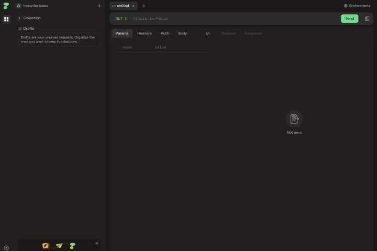The width and height of the screenshot is (377, 251).
Task: Add a new Collection
Action: click(x=29, y=18)
